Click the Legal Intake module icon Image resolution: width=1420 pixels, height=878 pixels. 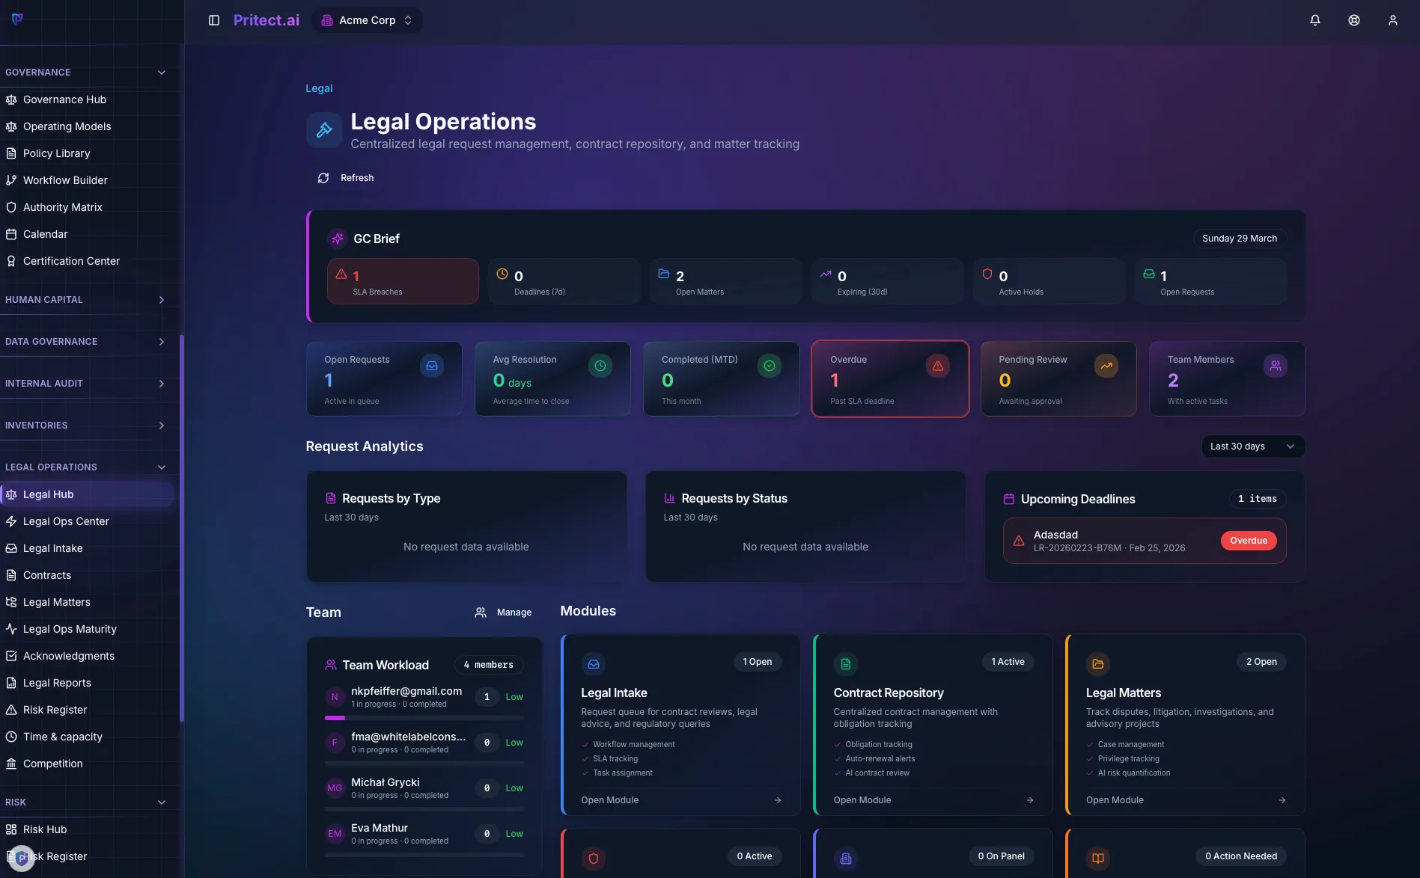594,664
